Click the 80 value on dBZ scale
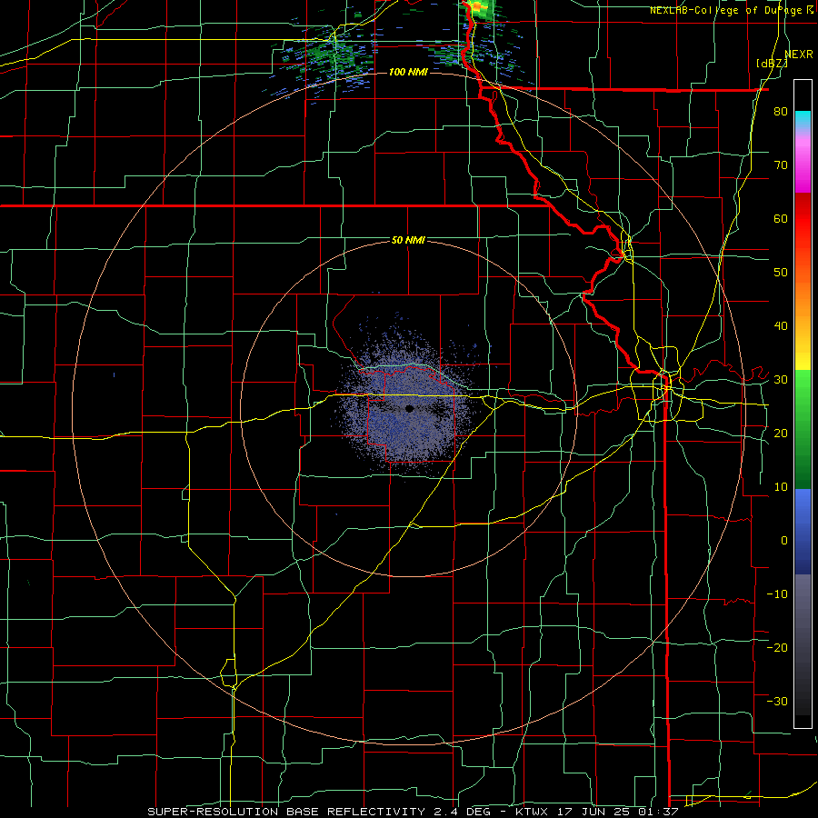The height and width of the screenshot is (818, 818). (x=781, y=112)
